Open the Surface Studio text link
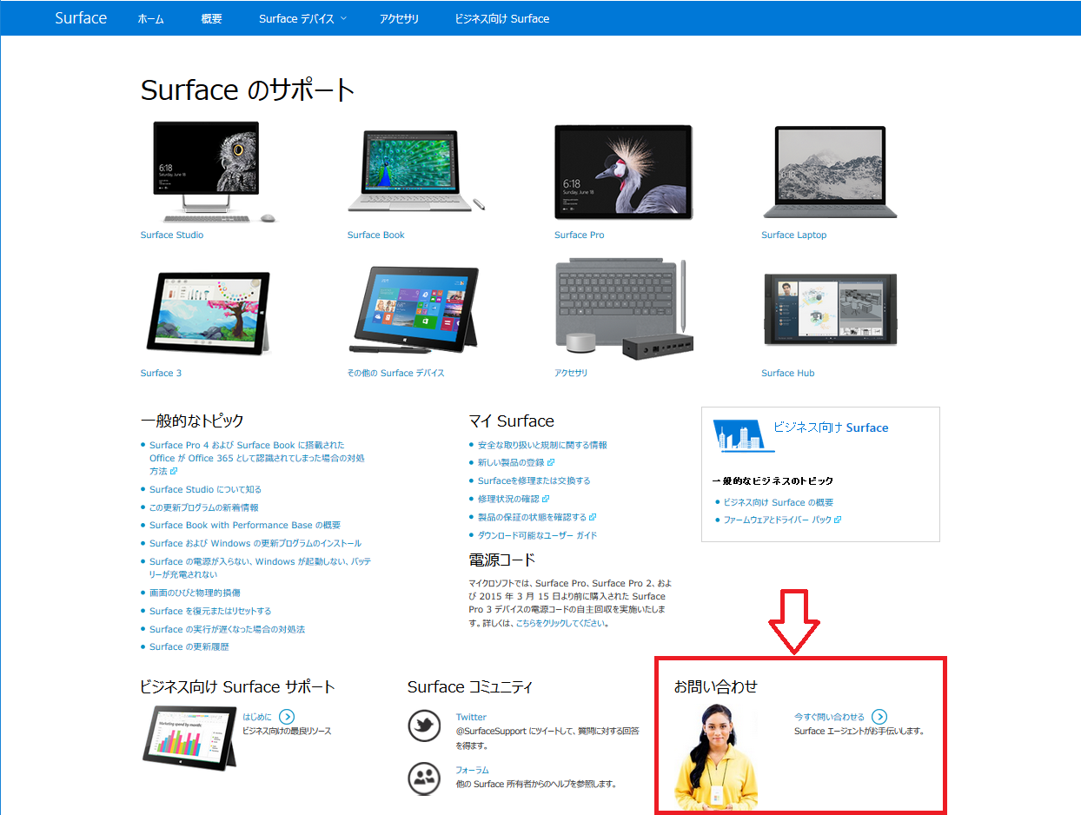Image resolution: width=1081 pixels, height=815 pixels. (x=172, y=235)
